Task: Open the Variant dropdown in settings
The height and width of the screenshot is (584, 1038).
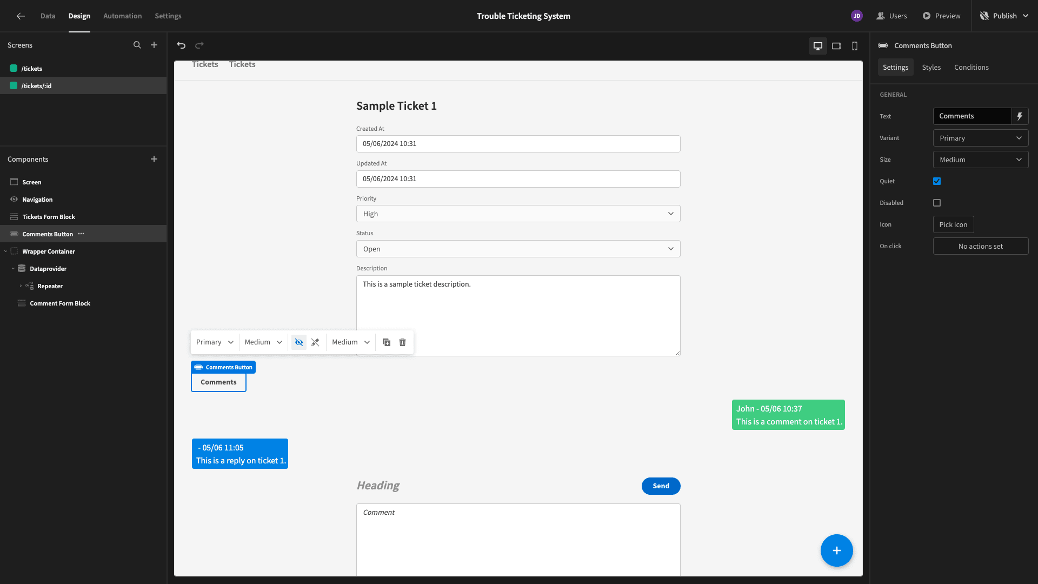Action: pos(981,138)
